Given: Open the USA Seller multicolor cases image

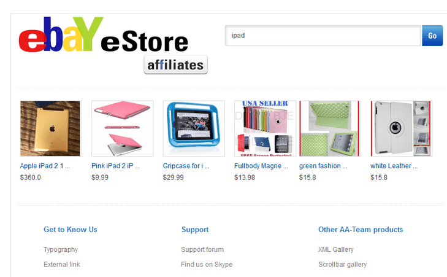Looking at the screenshot, I should click(x=265, y=128).
